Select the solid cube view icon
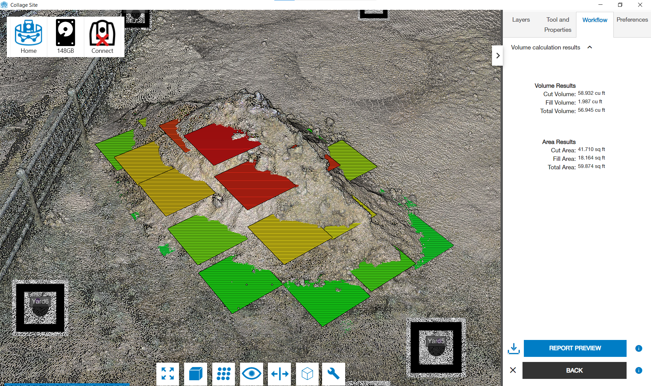This screenshot has height=386, width=651. [196, 374]
